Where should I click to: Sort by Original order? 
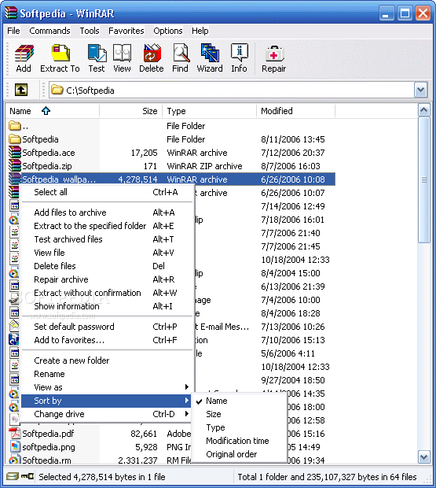(239, 454)
